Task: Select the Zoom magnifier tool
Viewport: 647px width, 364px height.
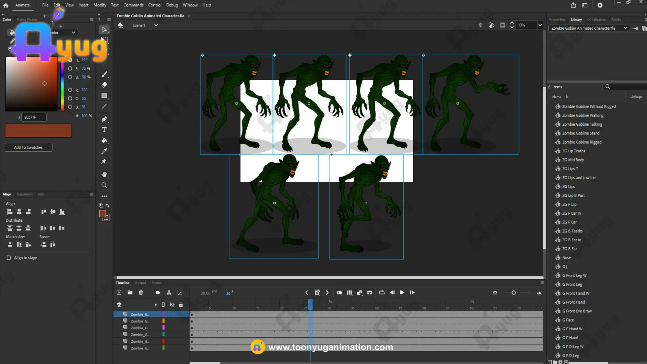Action: 104,185
